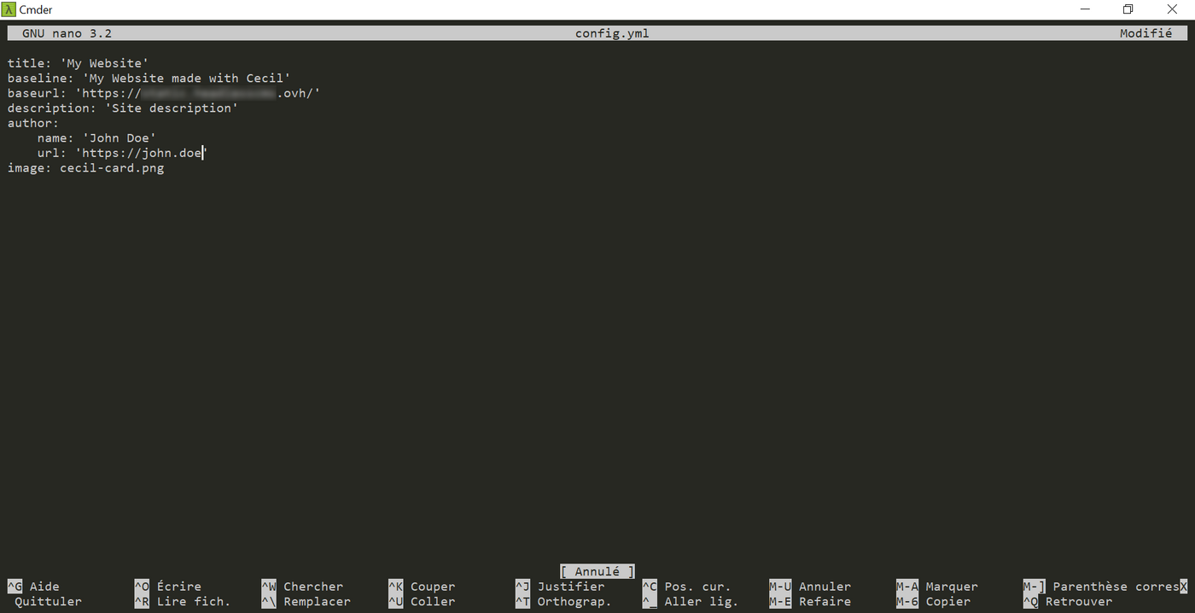
Task: Select Marquer to start text selection
Action: click(x=952, y=587)
